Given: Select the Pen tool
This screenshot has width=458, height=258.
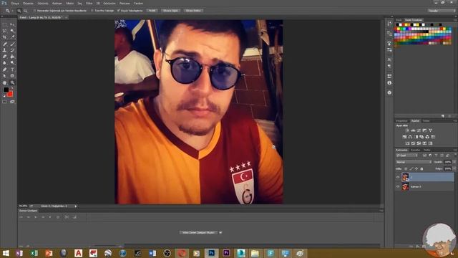Looking at the screenshot, I should (x=5, y=70).
